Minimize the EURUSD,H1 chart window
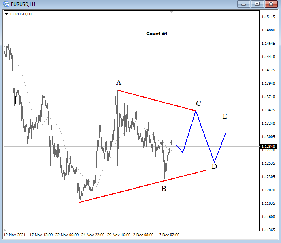Image resolution: width=281 pixels, height=243 pixels. tap(243, 4)
